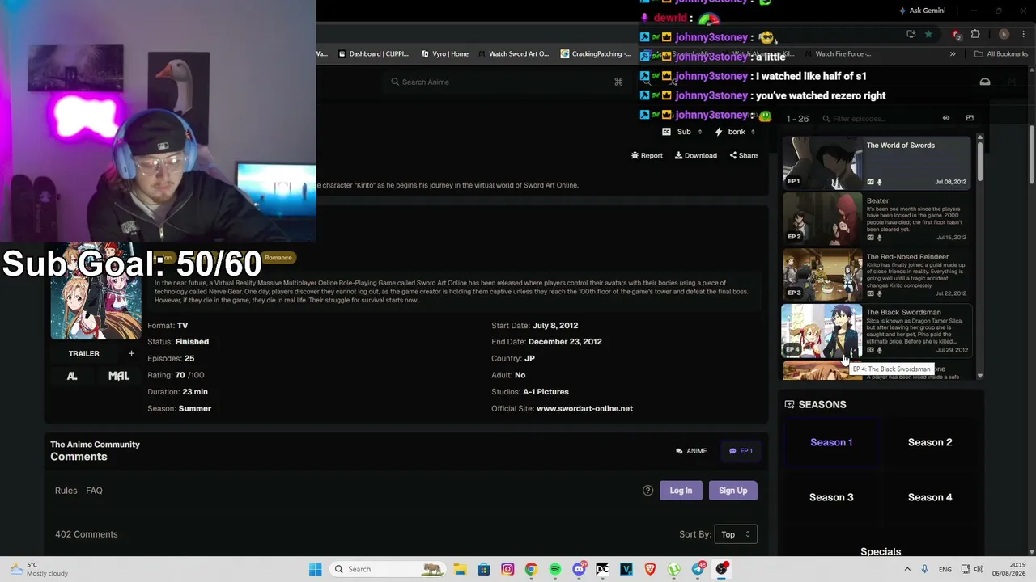1036x582 pixels.
Task: Open uTorrent from the taskbar
Action: tap(674, 569)
